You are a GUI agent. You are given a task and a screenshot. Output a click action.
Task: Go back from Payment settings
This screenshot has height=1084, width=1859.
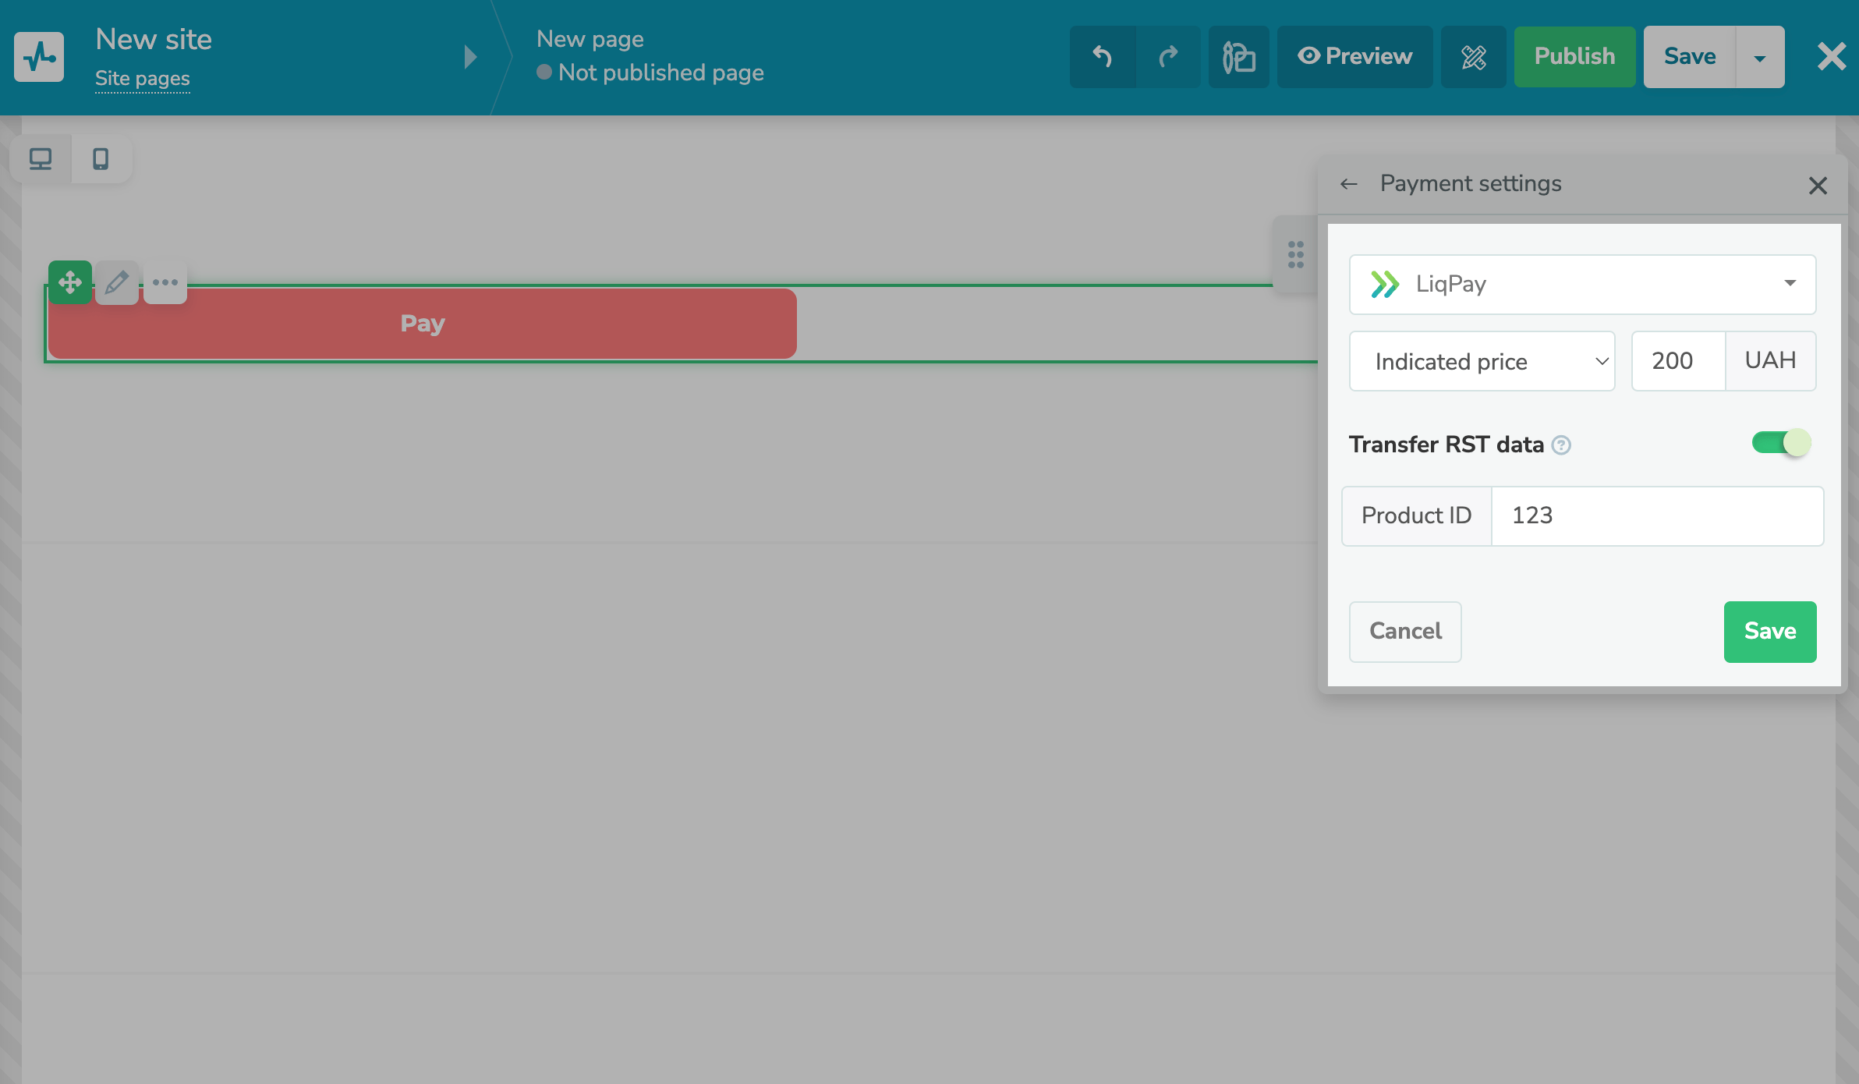click(1349, 184)
